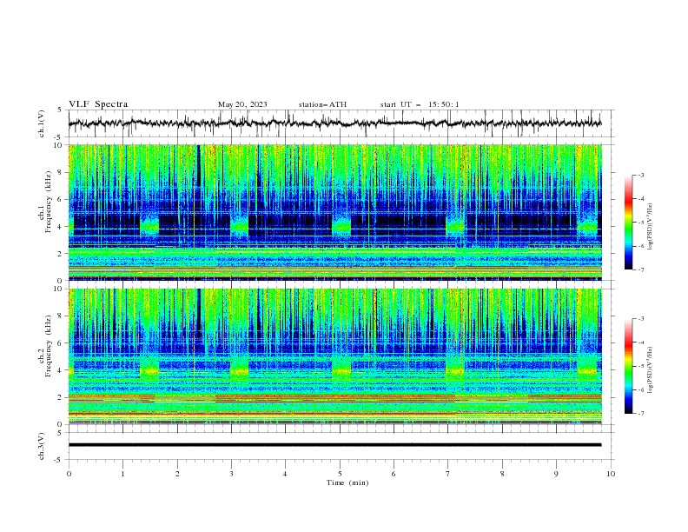Click the 'start UT = 15:50:1' text
Image resolution: width=688 pixels, height=532 pixels.
(420, 104)
